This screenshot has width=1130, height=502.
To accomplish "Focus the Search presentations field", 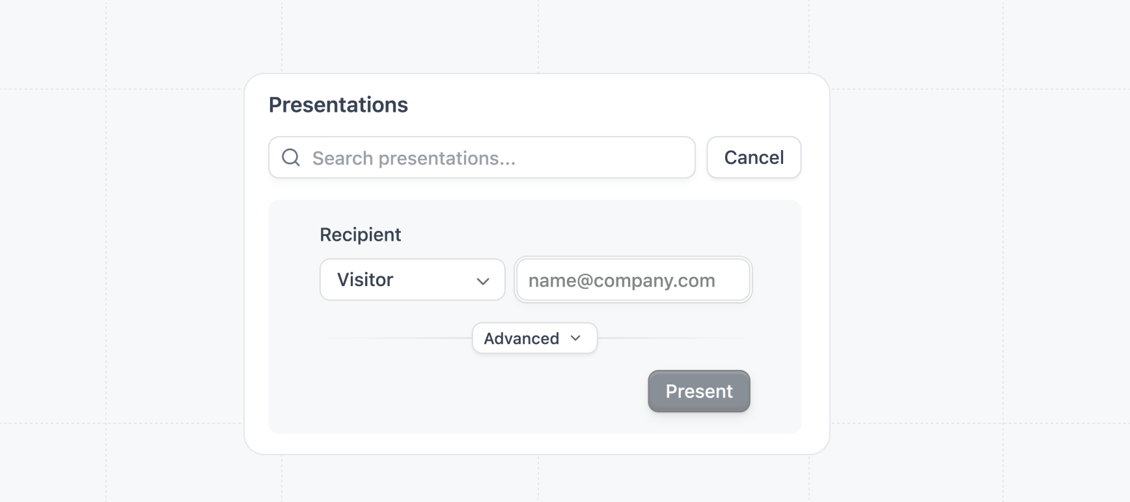I will tap(495, 157).
